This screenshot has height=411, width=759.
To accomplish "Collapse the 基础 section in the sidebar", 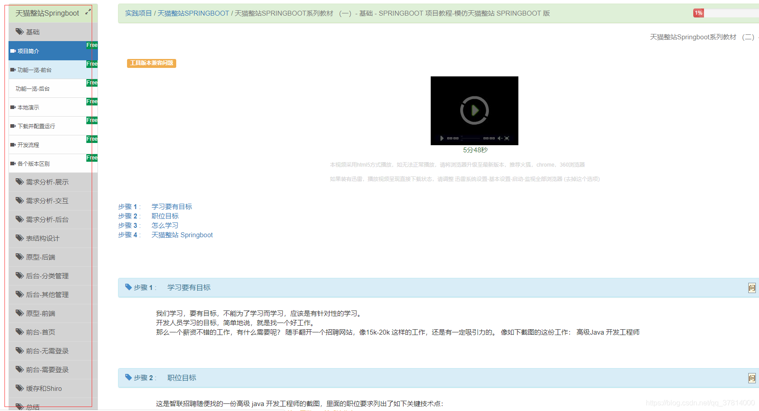I will (53, 32).
